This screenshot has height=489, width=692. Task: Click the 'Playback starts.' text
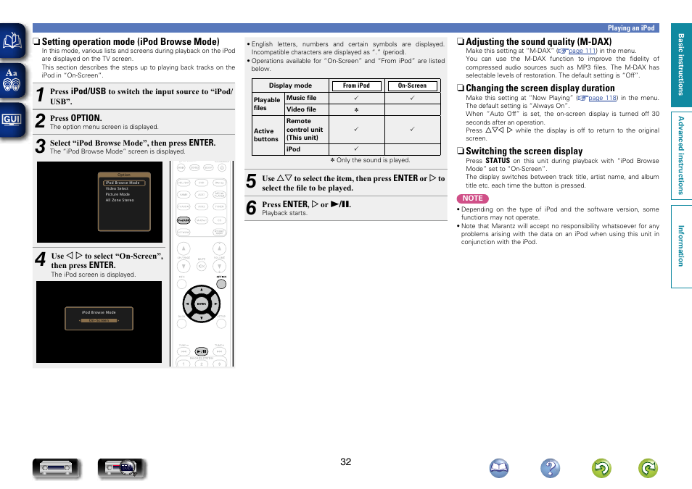coord(284,213)
